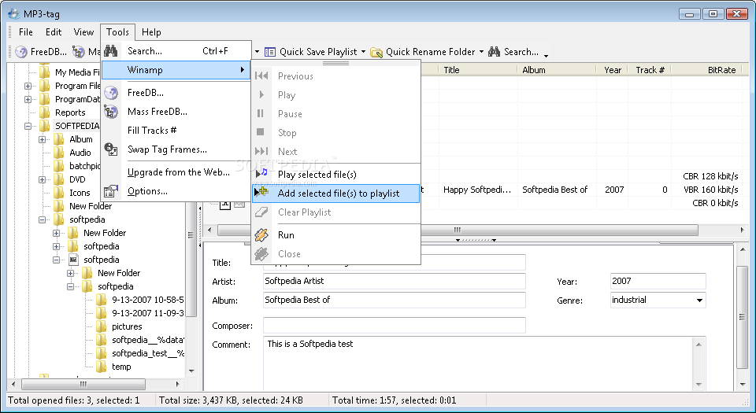Select the 9-13-2007 10-58-5 folder

(147, 300)
